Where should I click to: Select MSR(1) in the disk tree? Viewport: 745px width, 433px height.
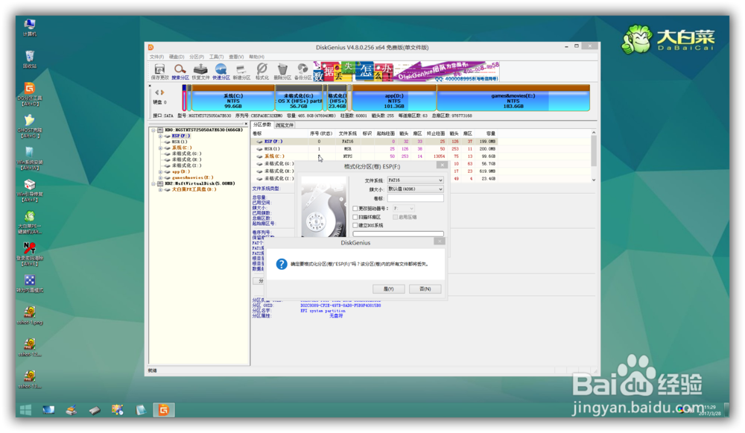pos(180,142)
